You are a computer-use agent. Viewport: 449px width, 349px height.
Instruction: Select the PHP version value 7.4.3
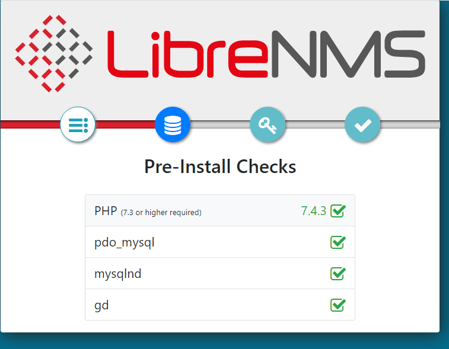[x=314, y=211]
